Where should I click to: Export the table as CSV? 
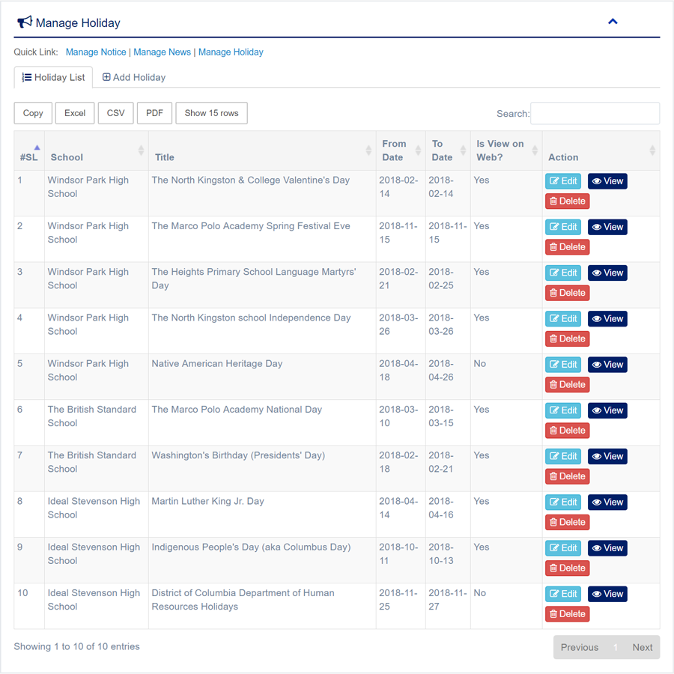(x=115, y=113)
